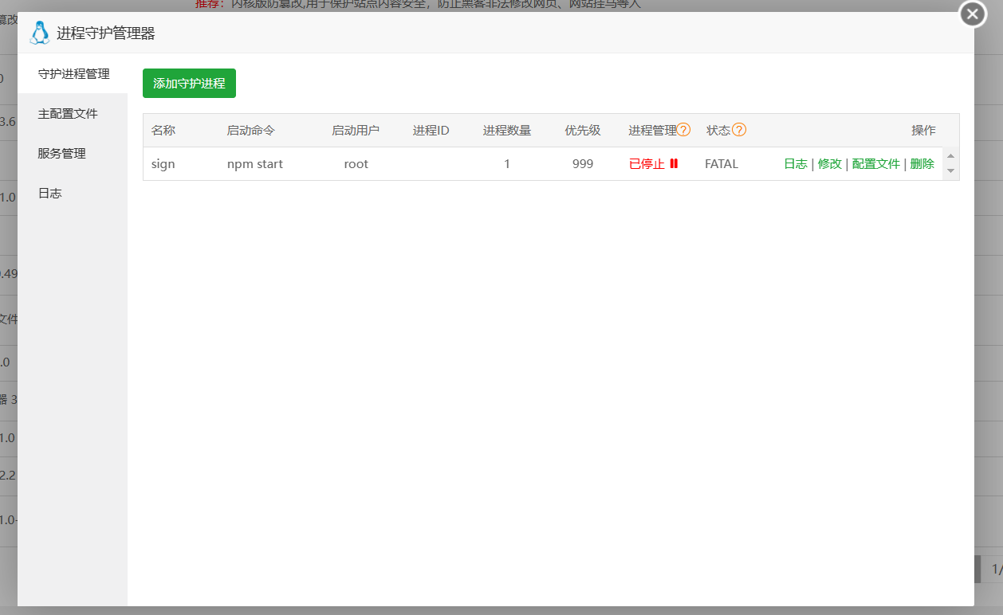Open 日志 for the sign process

[x=795, y=163]
